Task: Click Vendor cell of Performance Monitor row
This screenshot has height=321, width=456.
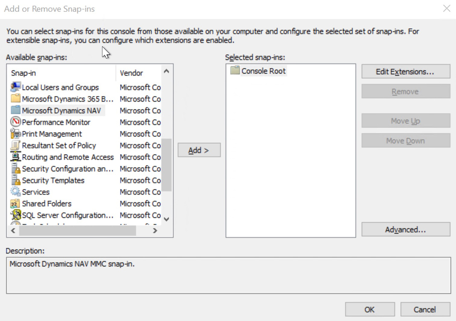Action: [x=140, y=122]
